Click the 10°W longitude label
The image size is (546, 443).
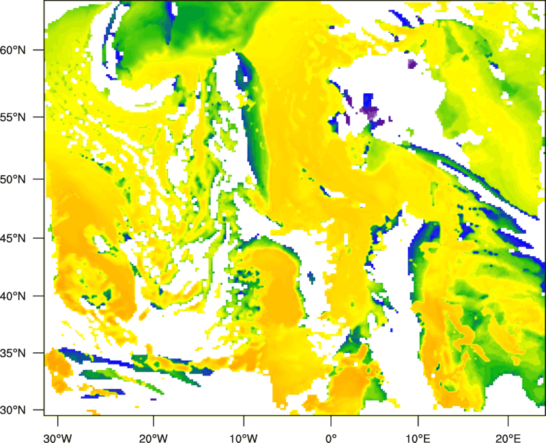(244, 438)
